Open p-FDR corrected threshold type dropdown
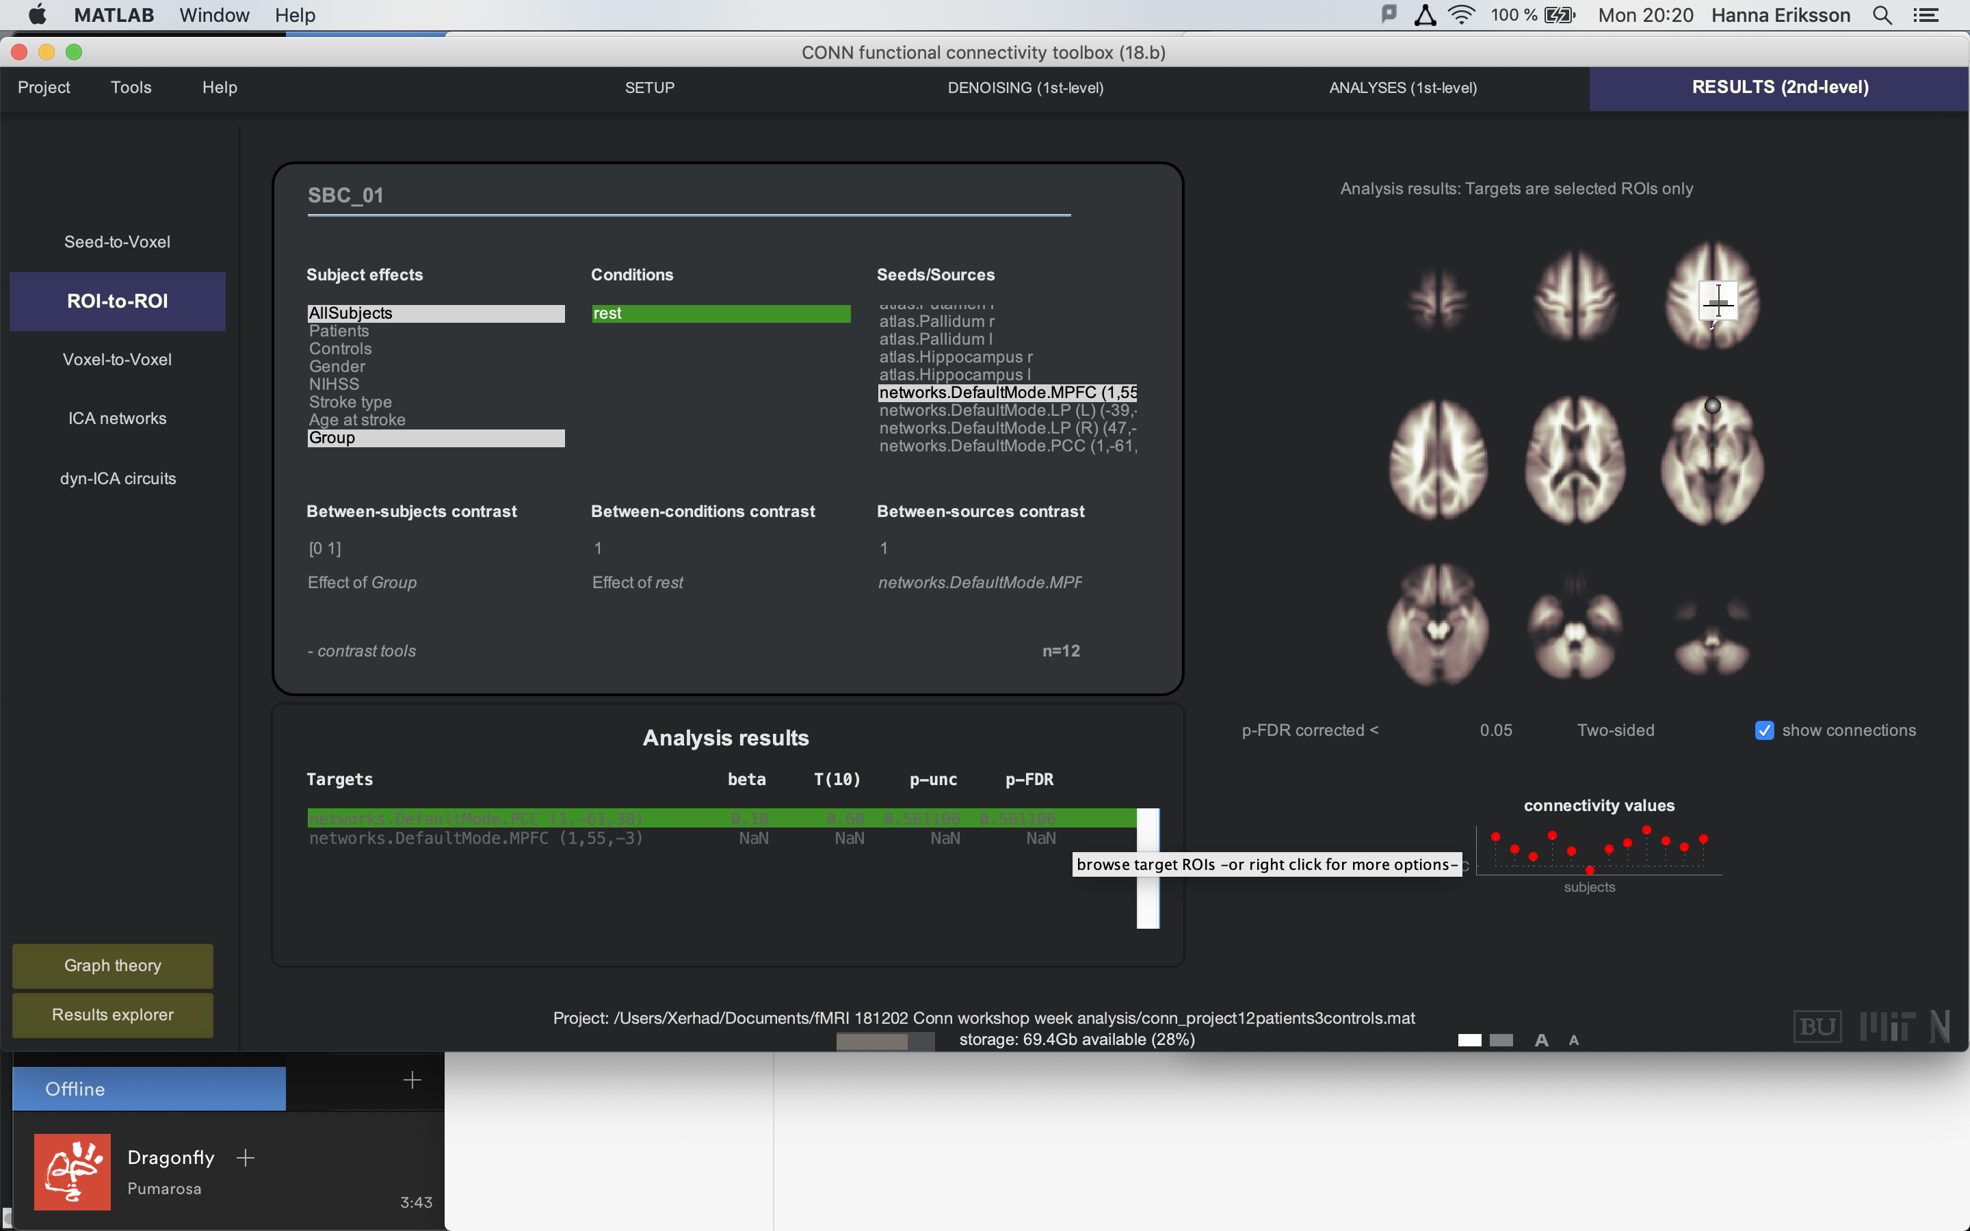 tap(1310, 730)
